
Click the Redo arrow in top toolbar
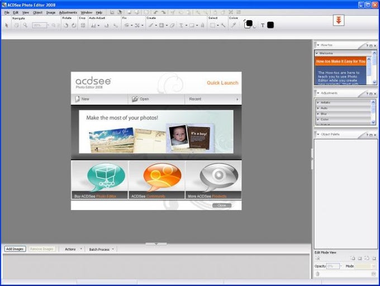[164, 12]
